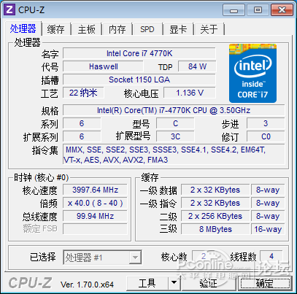Click the 工具 button
Screen dimensions: 297x294
coord(147,283)
